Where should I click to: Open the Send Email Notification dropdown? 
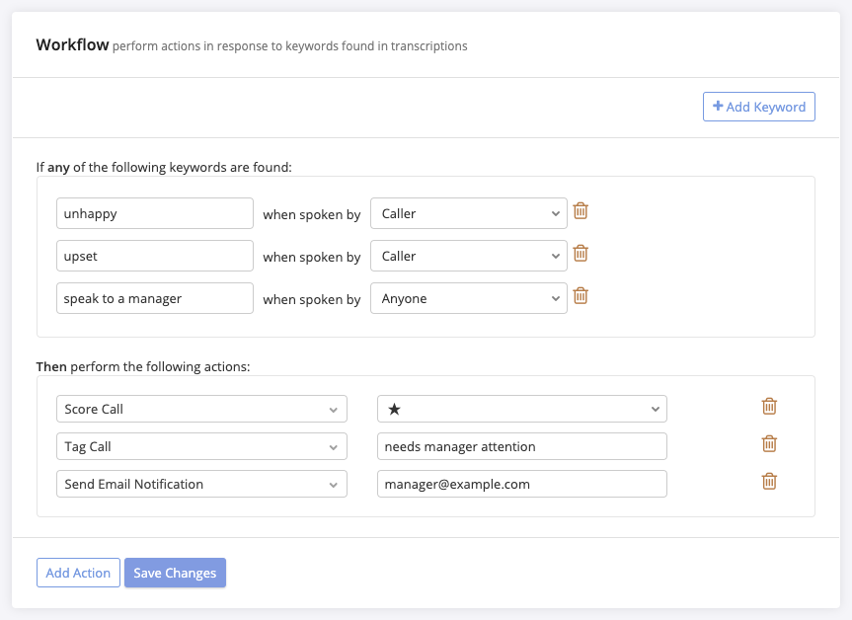201,484
